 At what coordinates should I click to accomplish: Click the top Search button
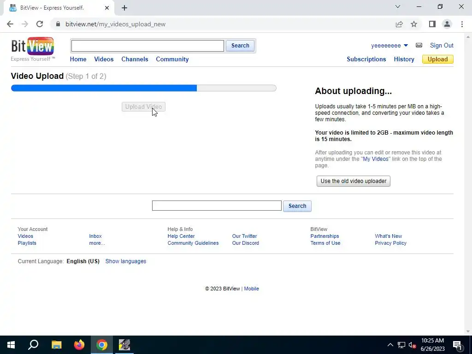click(240, 46)
